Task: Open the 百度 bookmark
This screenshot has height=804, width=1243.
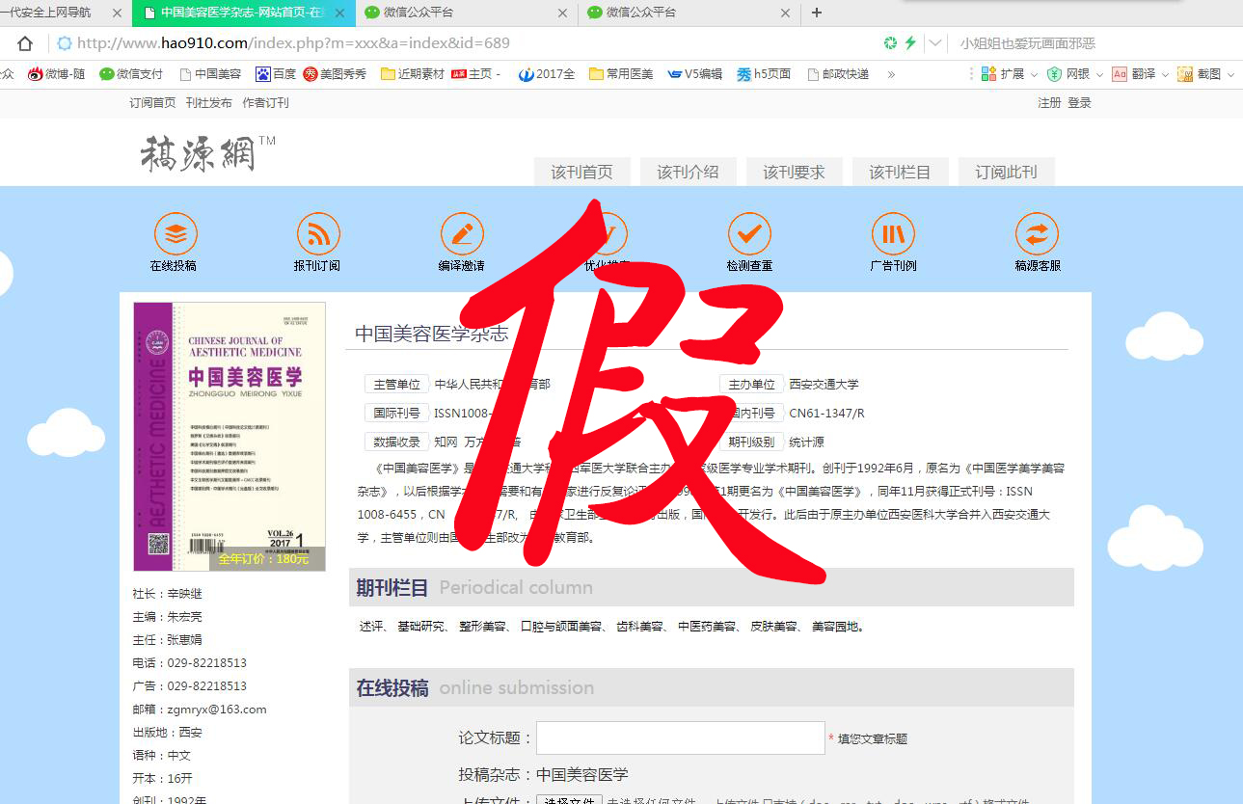Action: click(276, 74)
